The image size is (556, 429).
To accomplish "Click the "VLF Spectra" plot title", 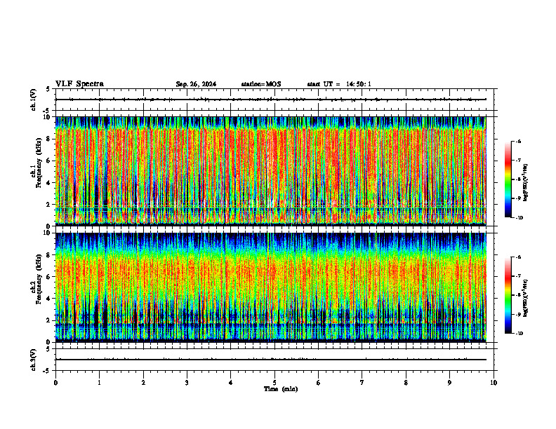I will 79,84.
